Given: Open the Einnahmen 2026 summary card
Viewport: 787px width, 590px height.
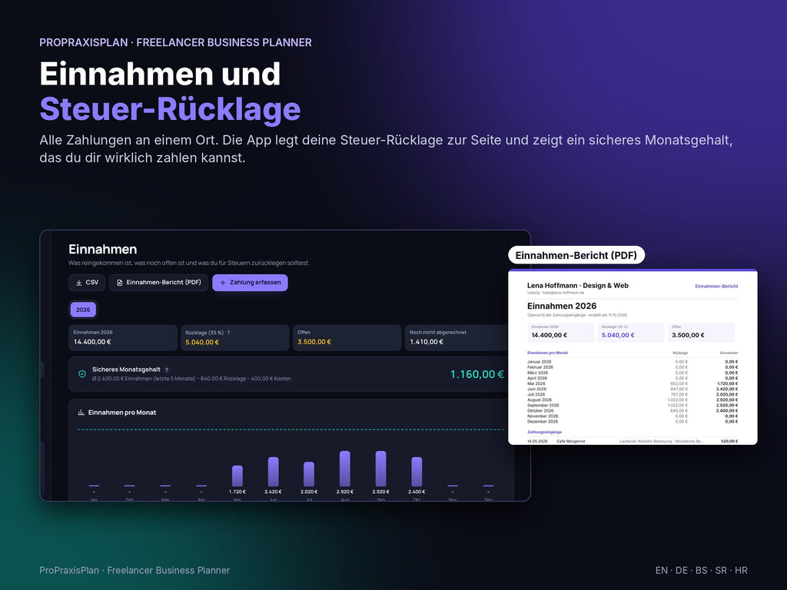Looking at the screenshot, I should (123, 338).
